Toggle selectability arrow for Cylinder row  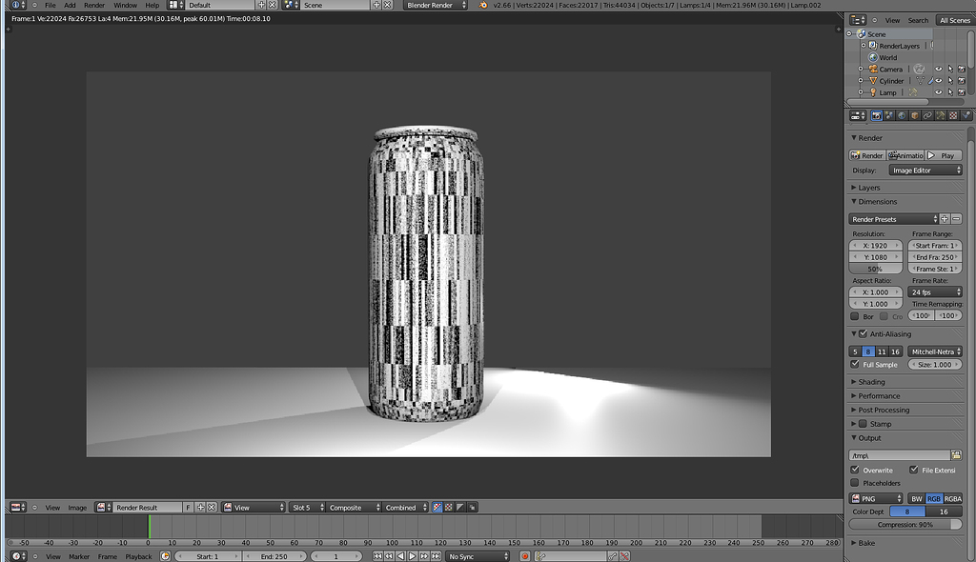(x=950, y=81)
